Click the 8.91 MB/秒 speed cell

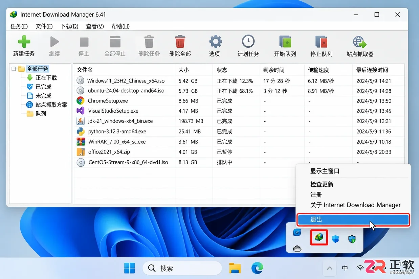321,91
